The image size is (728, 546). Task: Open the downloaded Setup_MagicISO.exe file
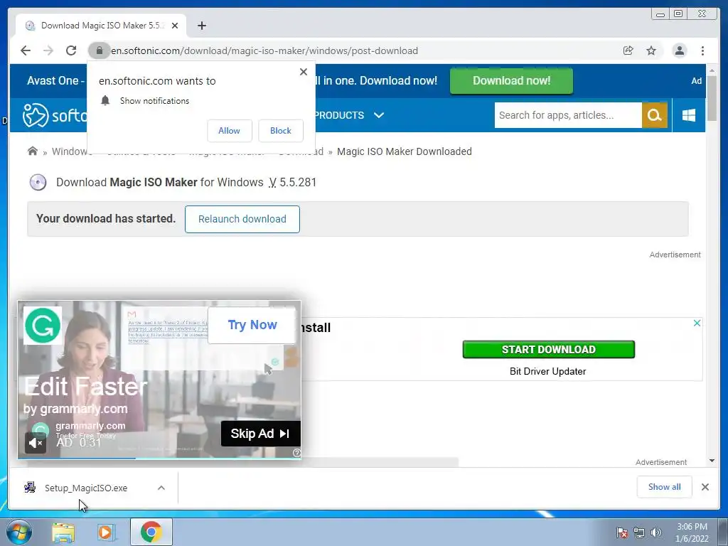coord(86,488)
